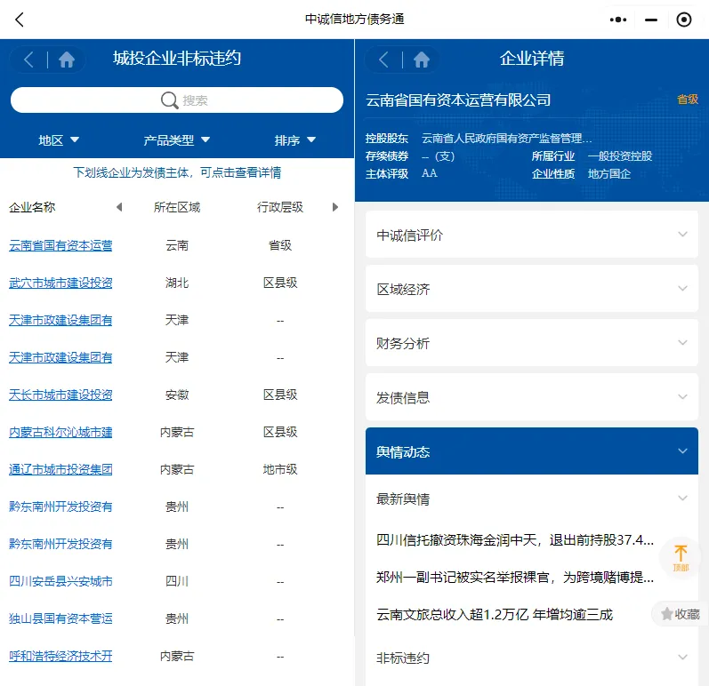This screenshot has width=709, height=686.
Task: Click the 四川 region cell
Action: point(177,581)
